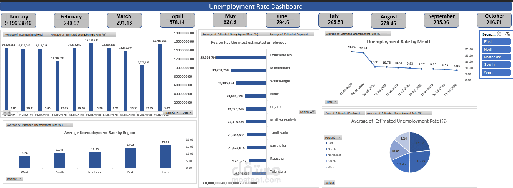Open Date dropdown in top-left chart
The width and height of the screenshot is (513, 188).
click(187, 113)
